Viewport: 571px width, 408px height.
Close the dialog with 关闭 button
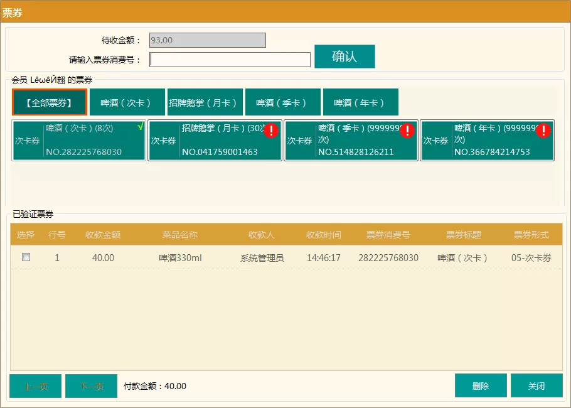pyautogui.click(x=536, y=386)
